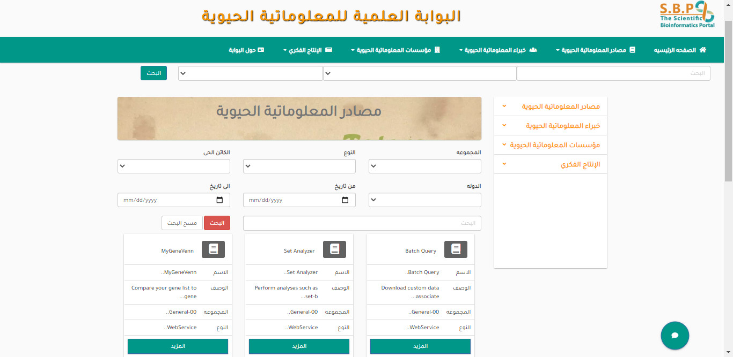
Task: Click the icon beside الإنتاج الفكري in navbar
Action: [328, 50]
